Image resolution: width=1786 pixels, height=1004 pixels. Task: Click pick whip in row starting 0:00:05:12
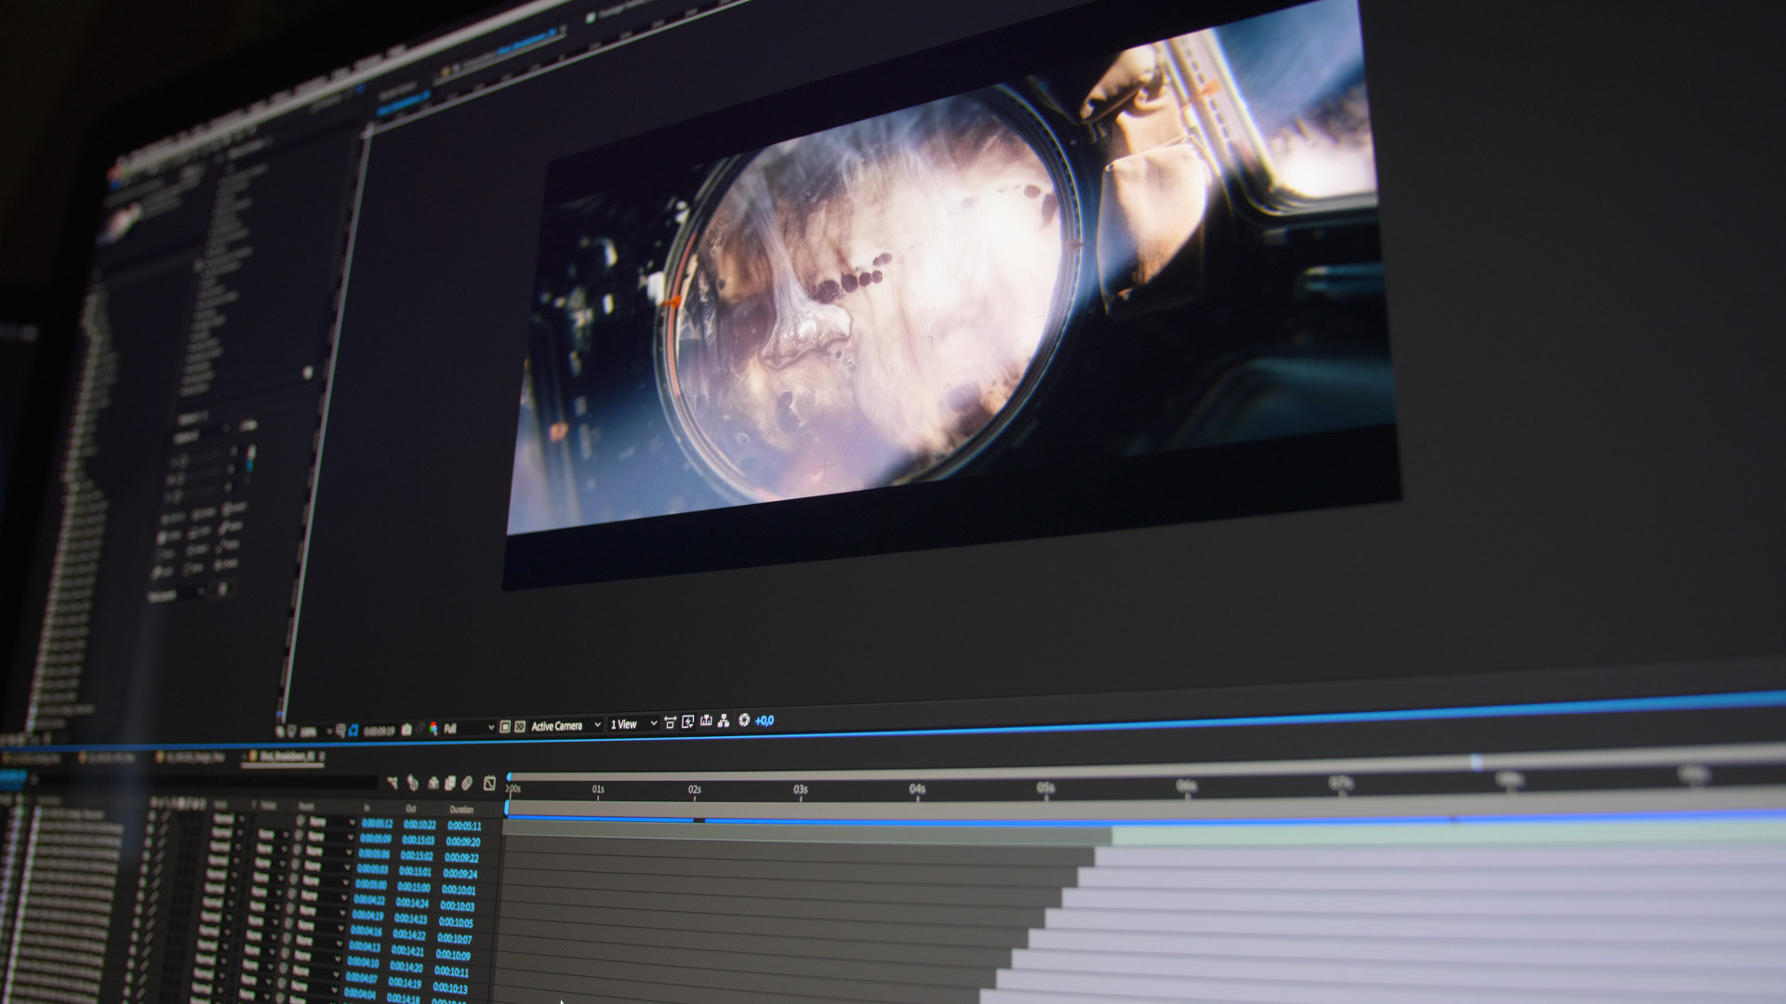(300, 822)
